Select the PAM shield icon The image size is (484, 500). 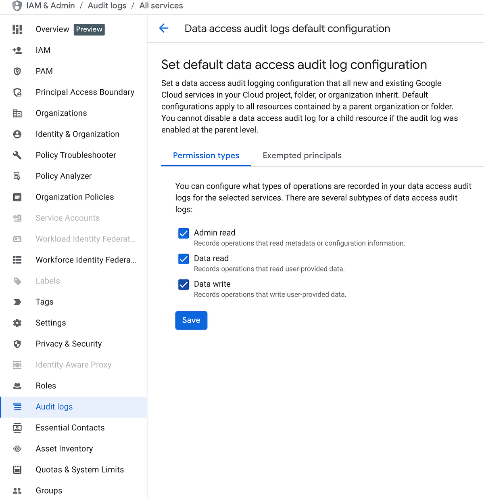pos(17,71)
